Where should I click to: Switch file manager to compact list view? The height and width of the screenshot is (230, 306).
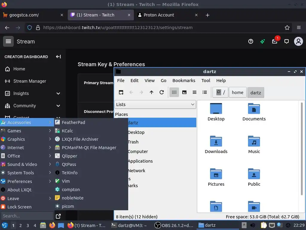coord(194,92)
